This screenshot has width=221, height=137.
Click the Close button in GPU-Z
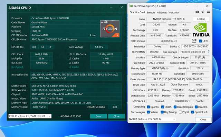point(203,119)
